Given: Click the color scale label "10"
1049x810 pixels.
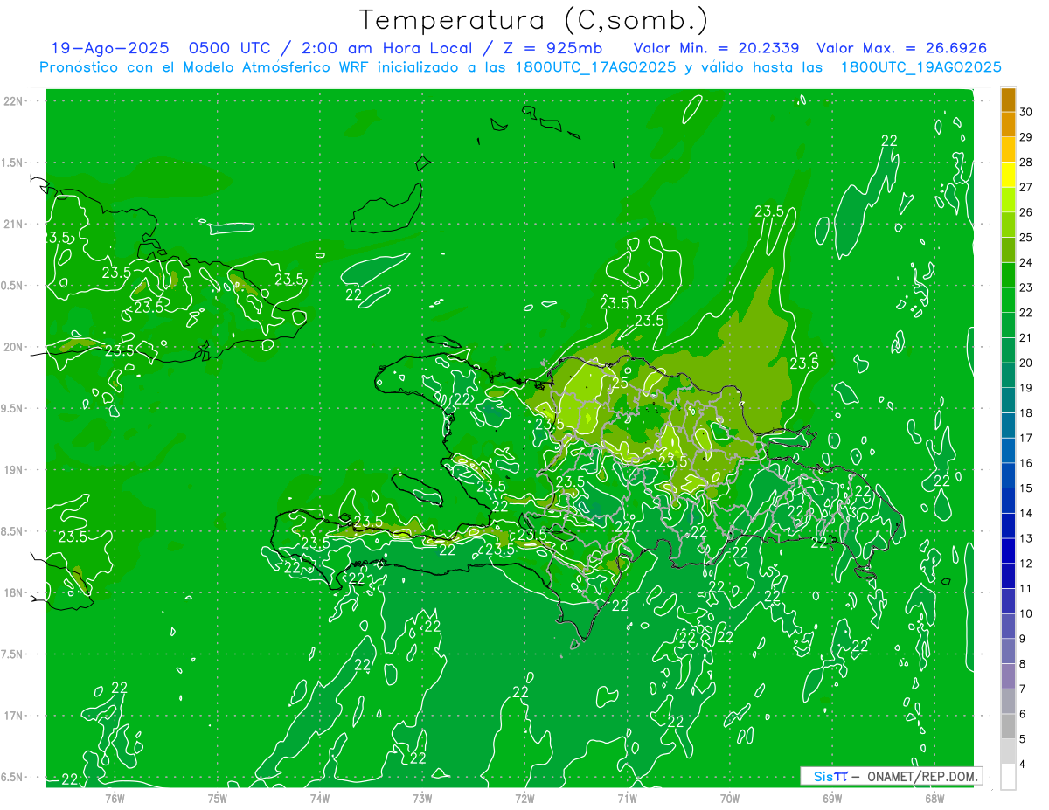Looking at the screenshot, I should [1025, 613].
